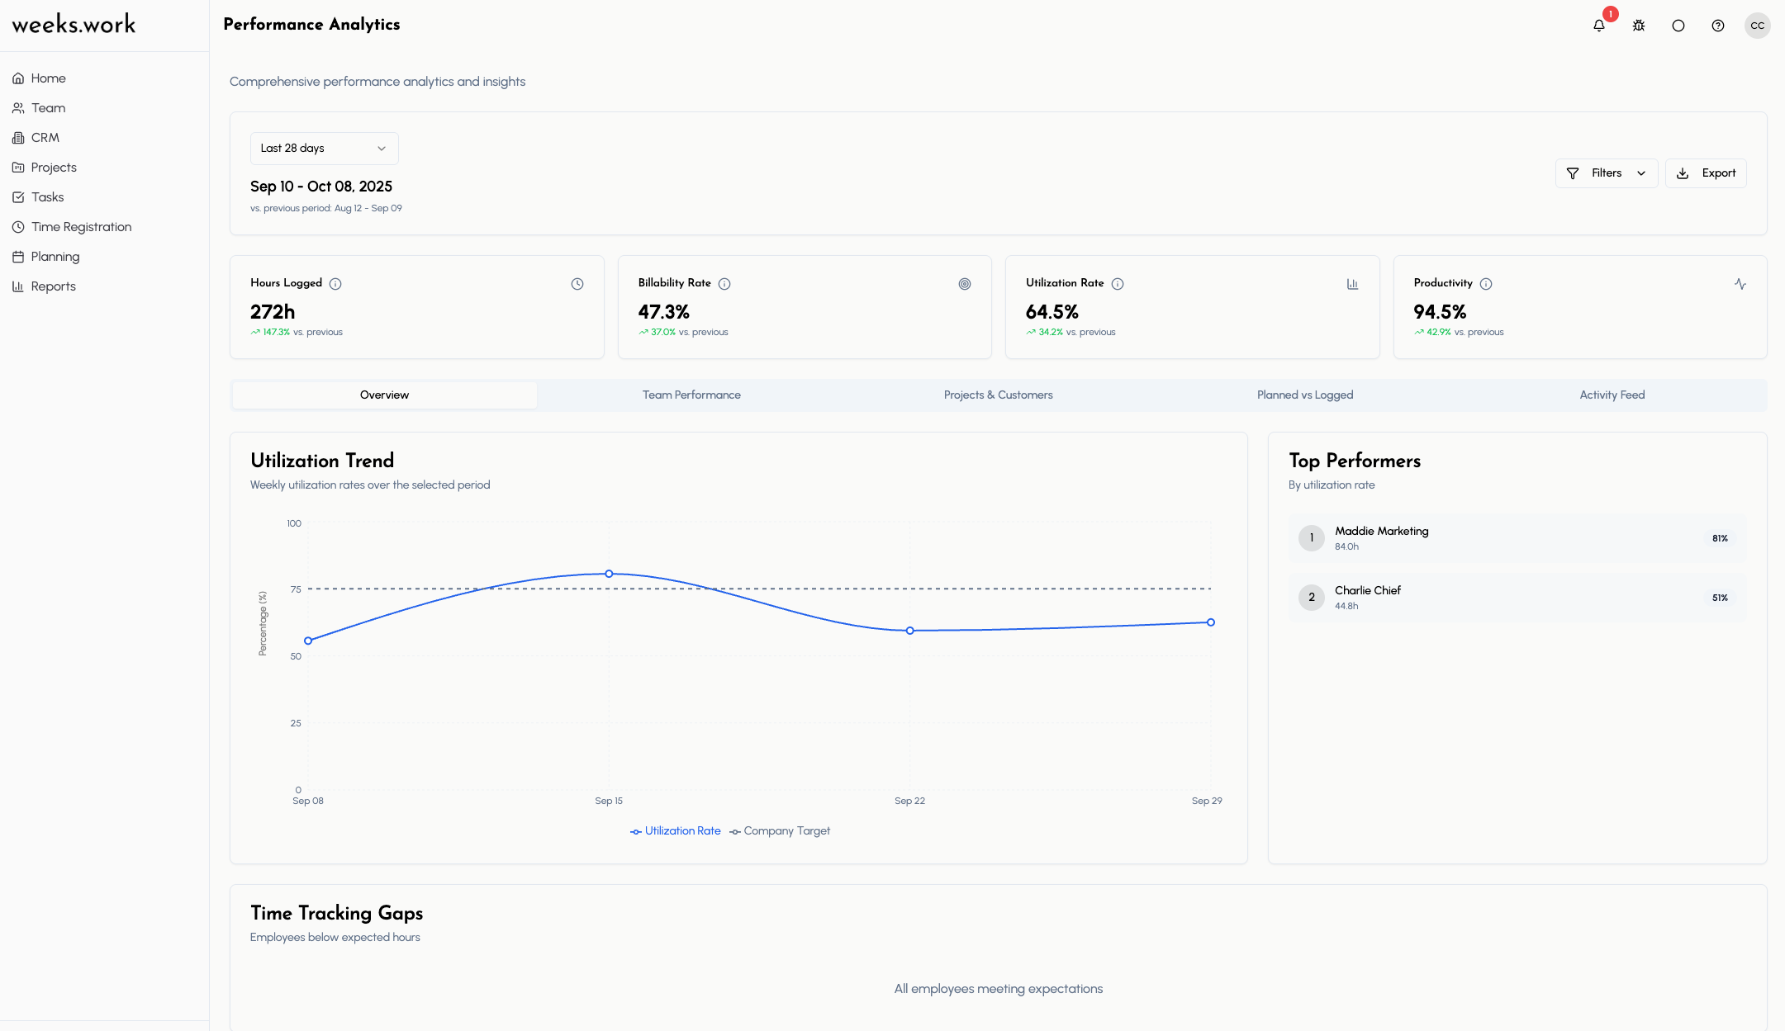Go to Time Registration in sidebar
Viewport: 1785px width, 1031px height.
click(x=81, y=227)
